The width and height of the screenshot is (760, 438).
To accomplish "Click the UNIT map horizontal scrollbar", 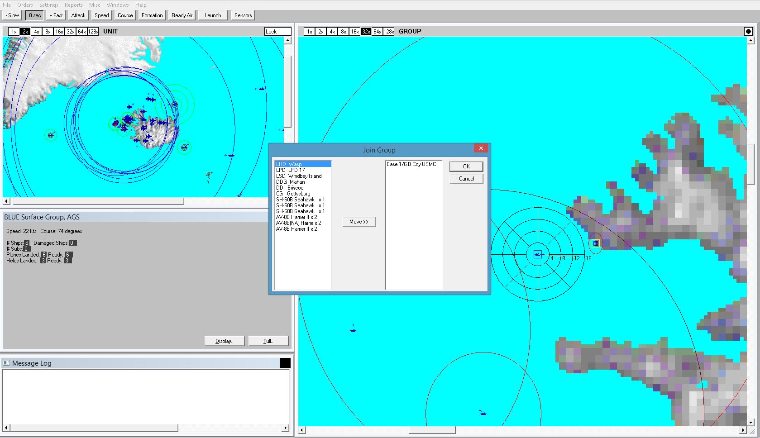I will click(98, 201).
